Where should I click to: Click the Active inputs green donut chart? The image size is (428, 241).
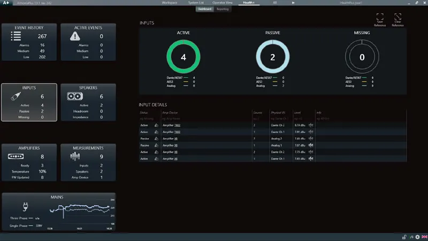(x=184, y=57)
